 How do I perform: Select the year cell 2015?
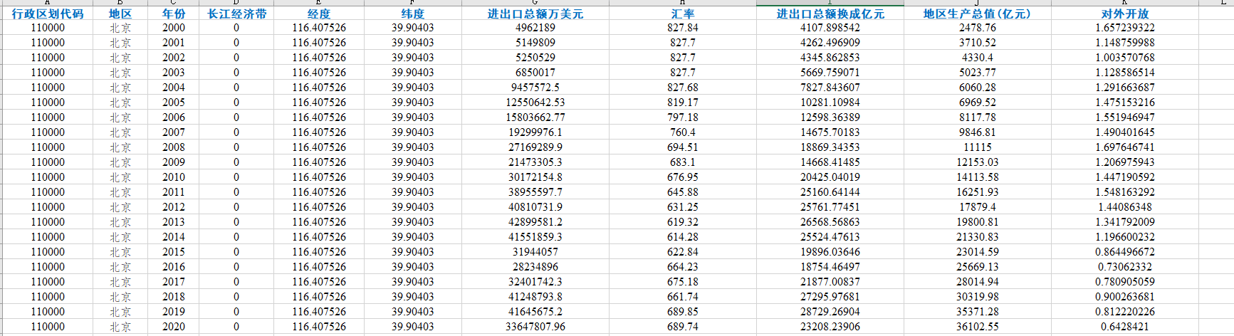click(174, 252)
